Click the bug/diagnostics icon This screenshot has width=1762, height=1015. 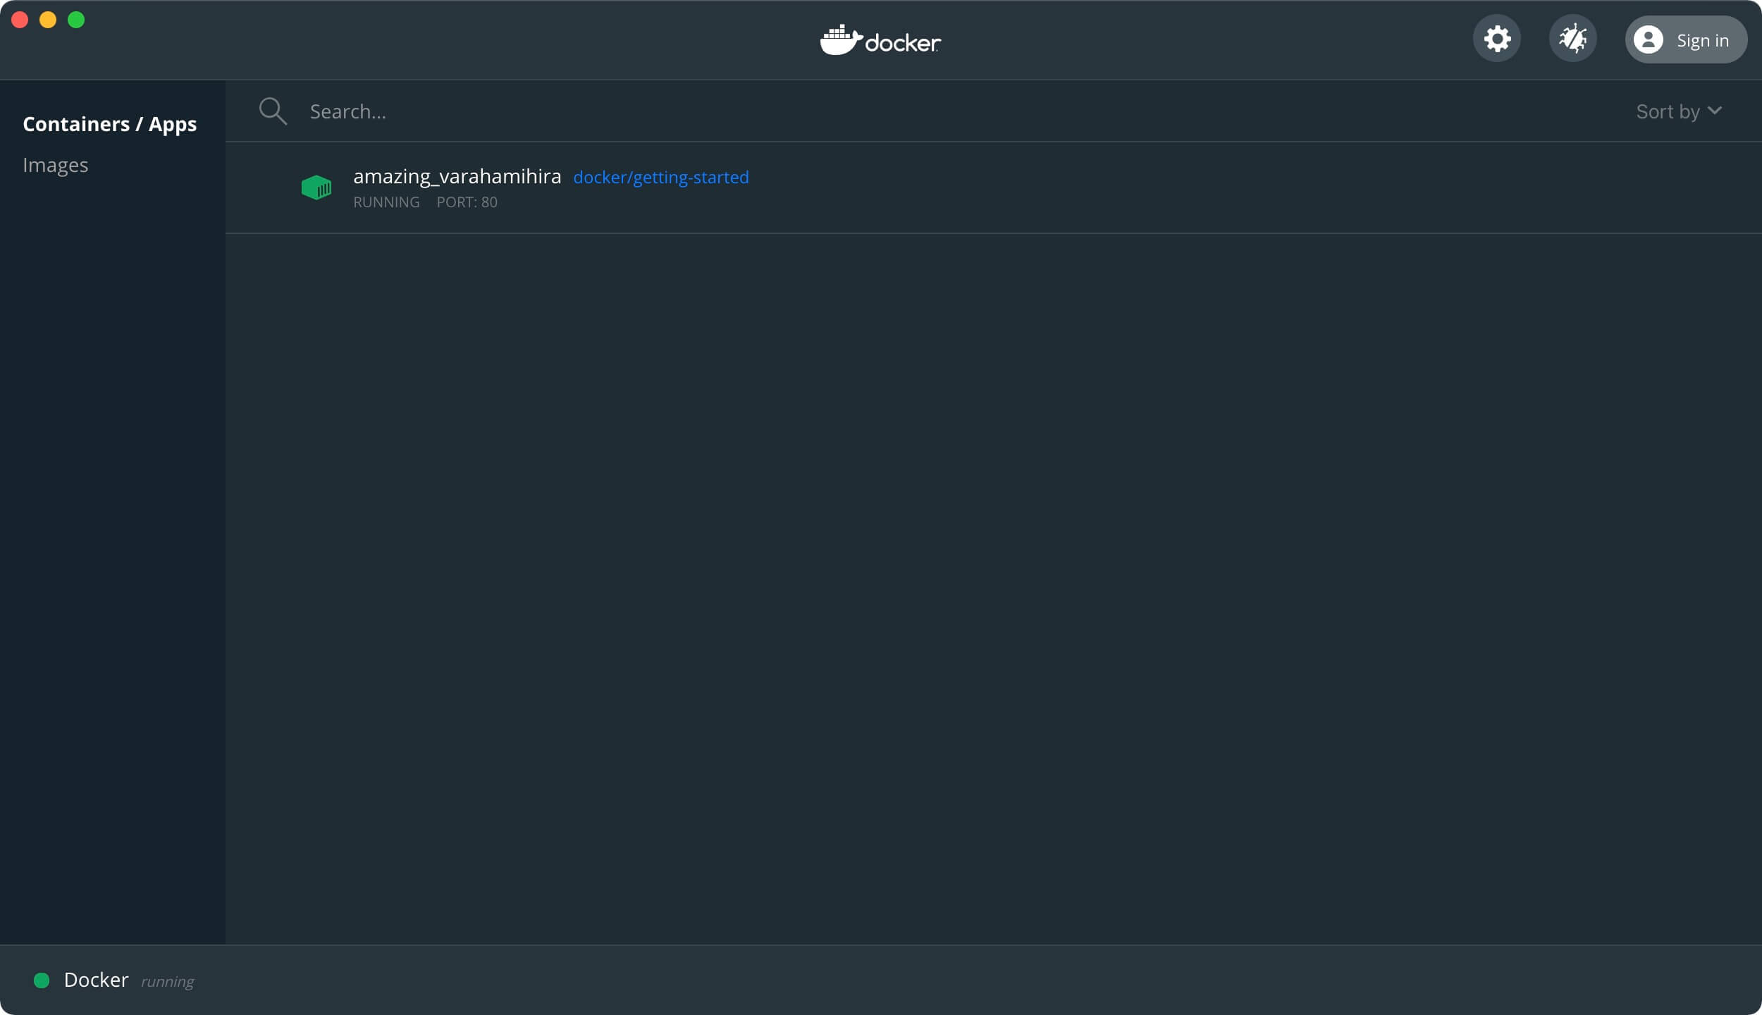pyautogui.click(x=1572, y=39)
